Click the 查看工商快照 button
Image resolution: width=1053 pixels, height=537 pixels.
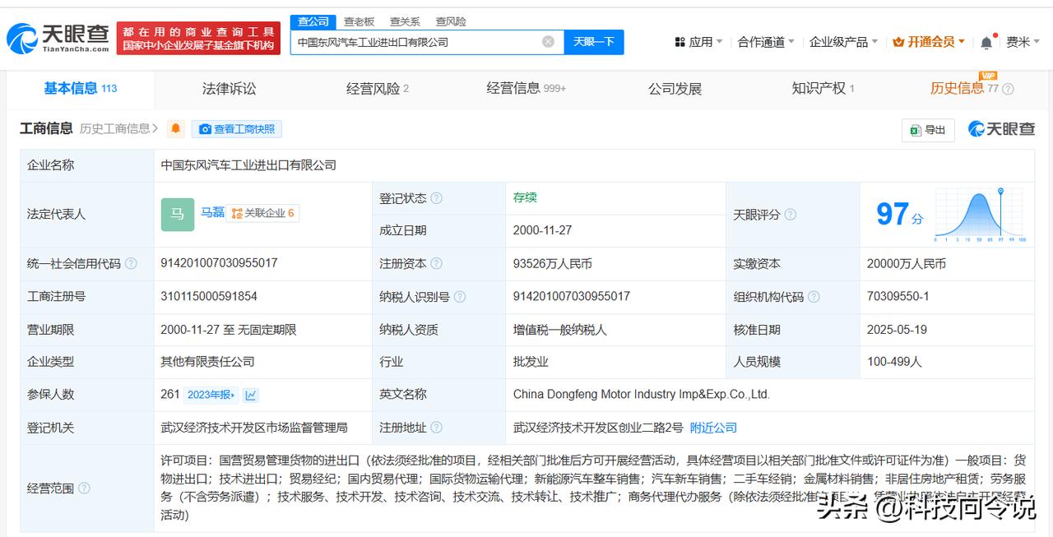237,129
